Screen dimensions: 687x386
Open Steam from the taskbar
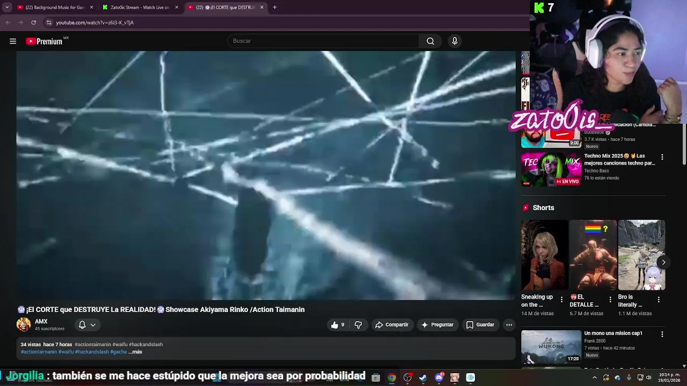423,377
